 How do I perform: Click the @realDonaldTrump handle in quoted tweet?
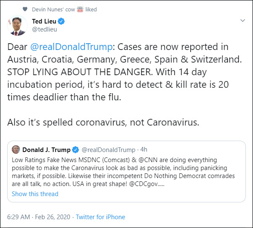108,150
